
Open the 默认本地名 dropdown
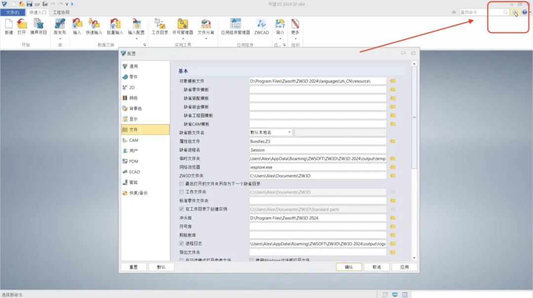tap(270, 132)
